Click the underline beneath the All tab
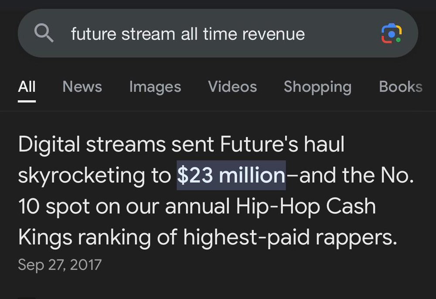Image resolution: width=436 pixels, height=299 pixels. click(27, 101)
